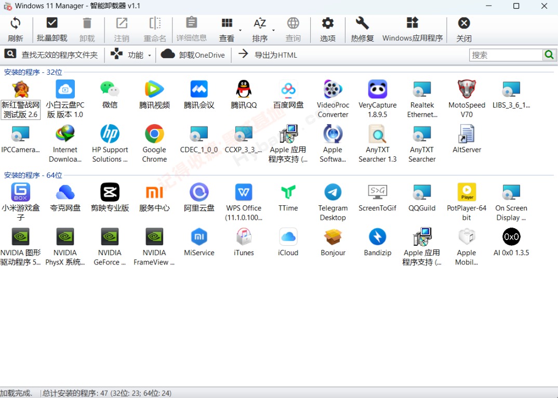558x398 pixels.
Task: Open Windows应用程序 apps view
Action: click(413, 30)
